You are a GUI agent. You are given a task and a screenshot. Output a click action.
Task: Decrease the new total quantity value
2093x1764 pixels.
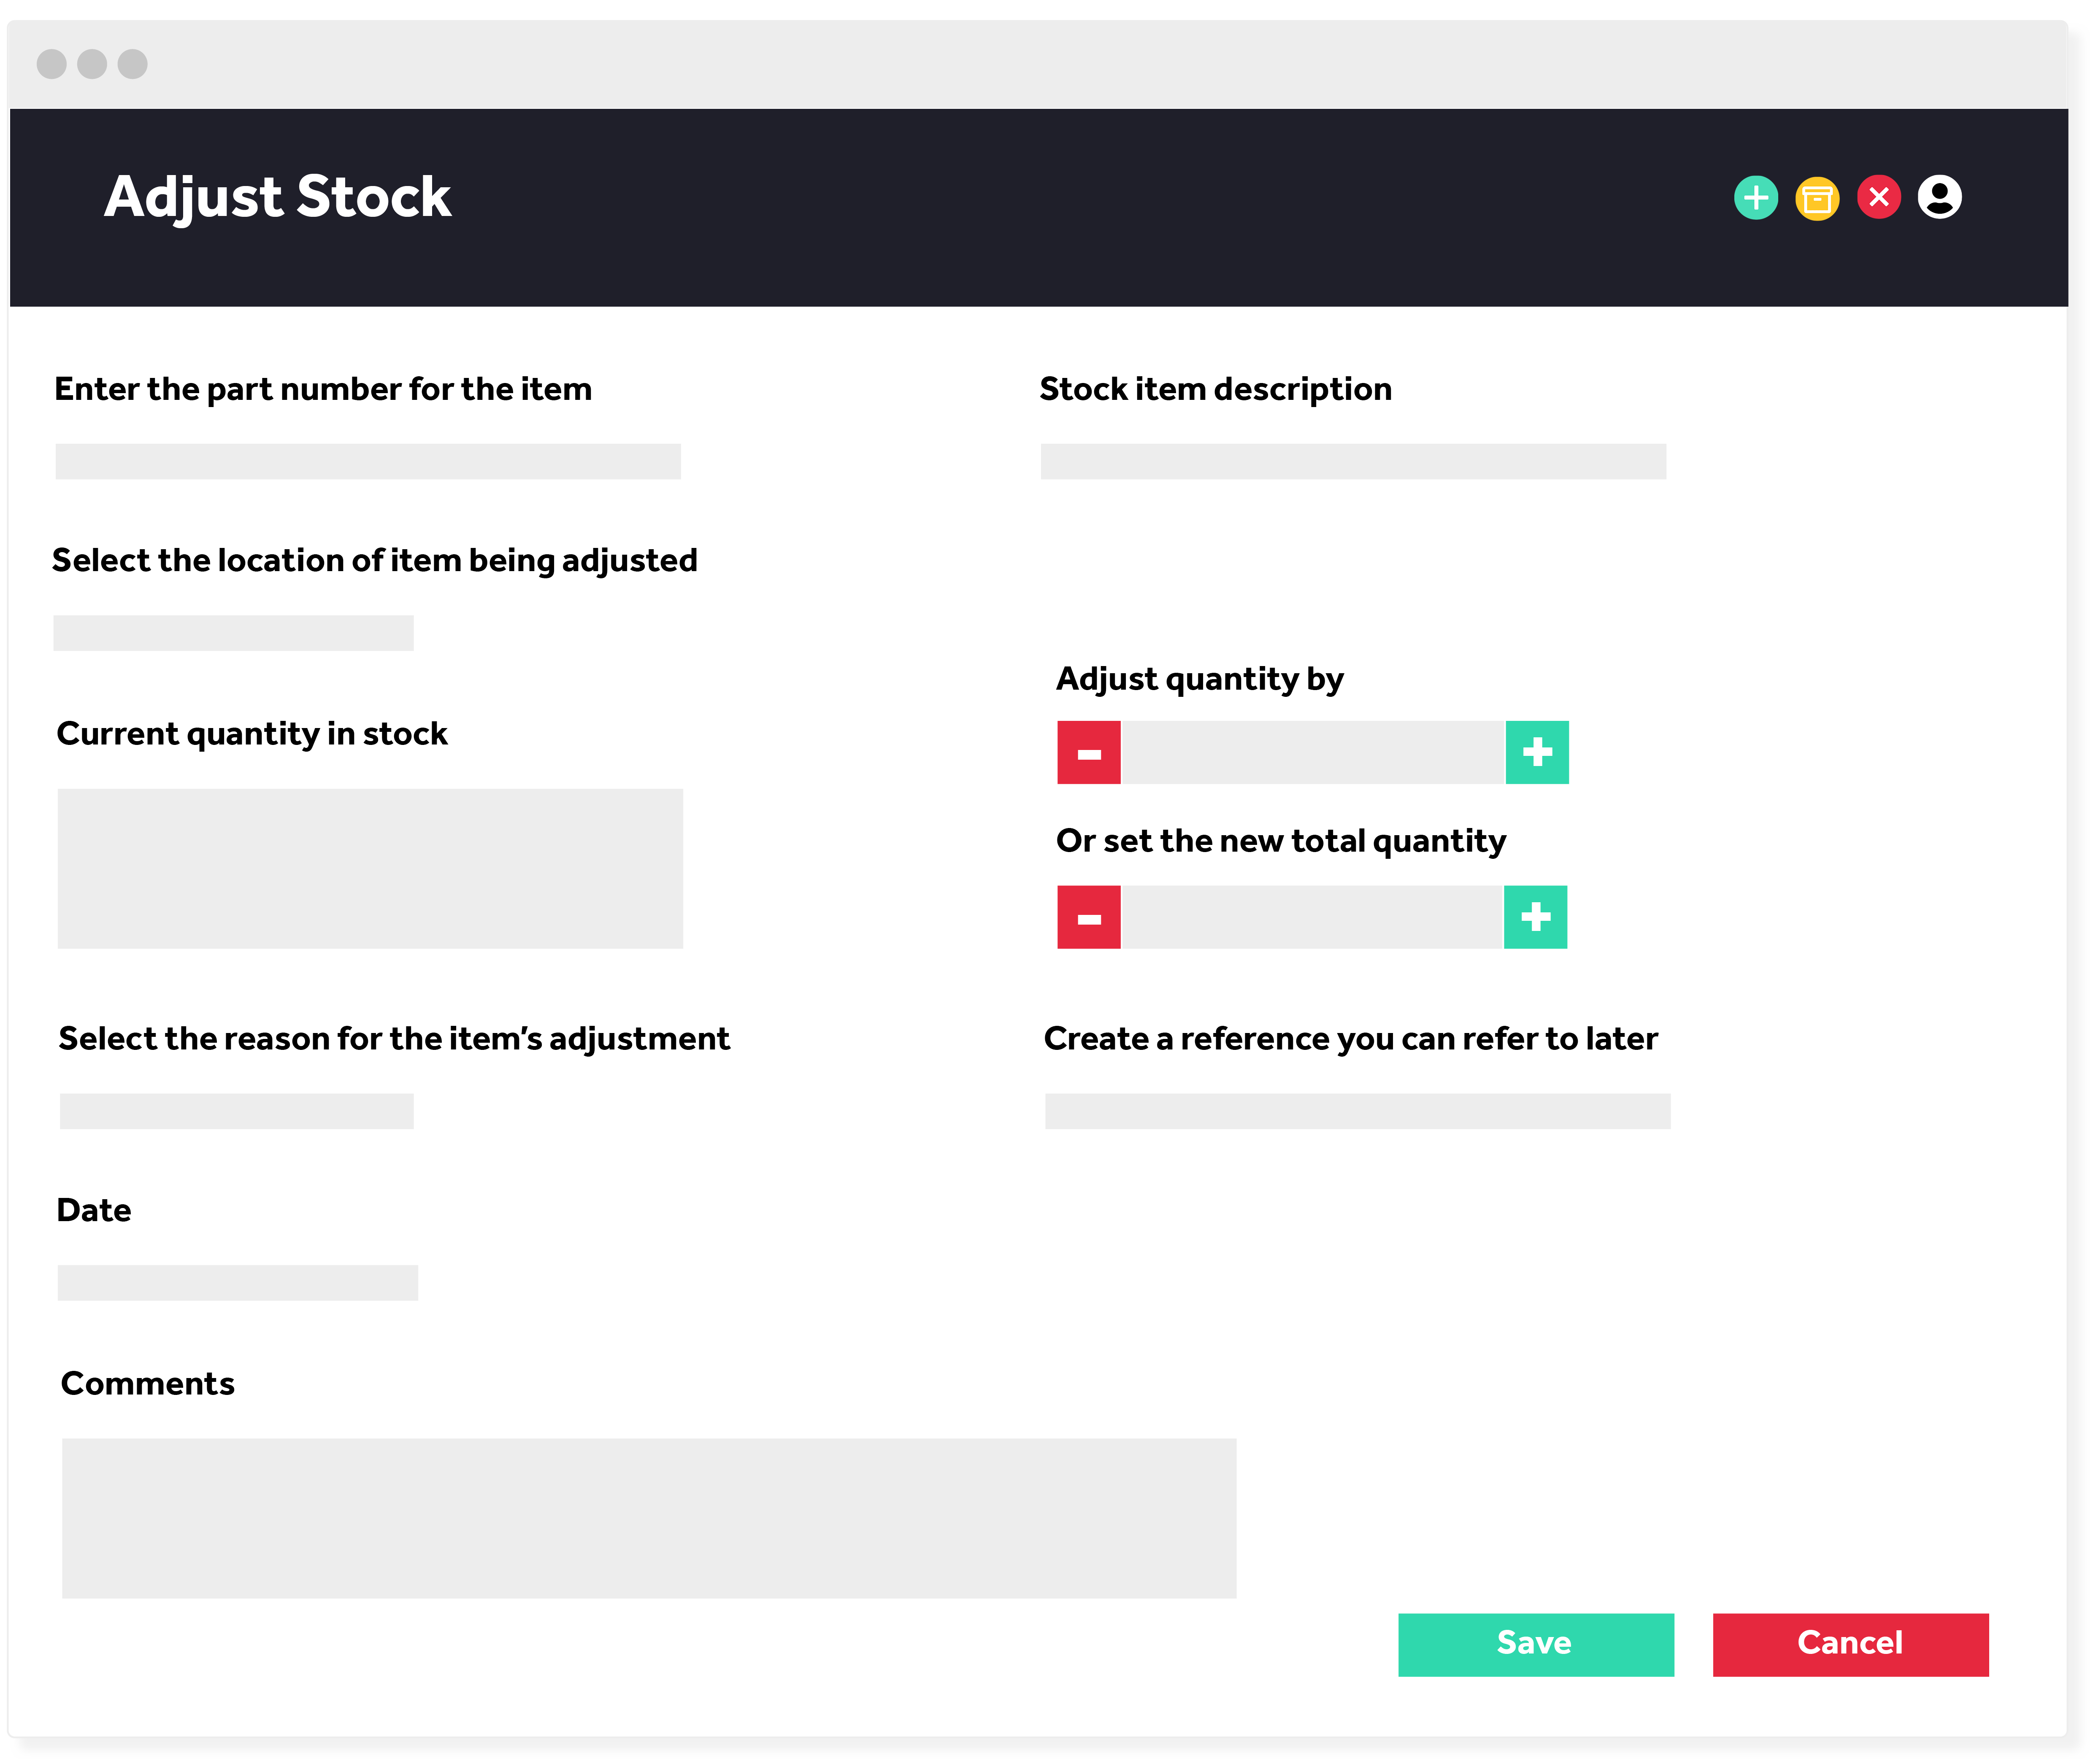(x=1089, y=917)
